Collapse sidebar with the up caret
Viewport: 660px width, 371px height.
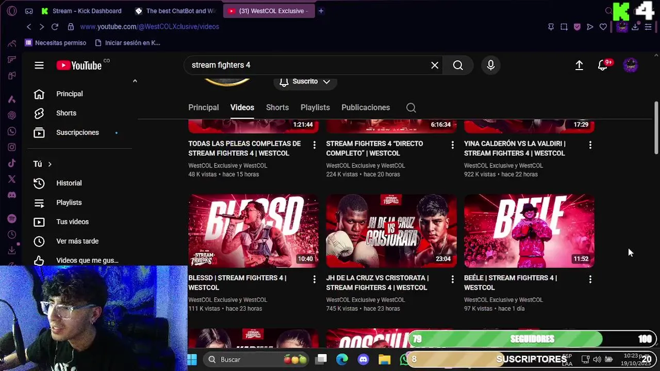[x=135, y=81]
